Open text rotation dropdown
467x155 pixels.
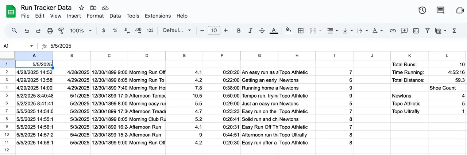tap(377, 31)
